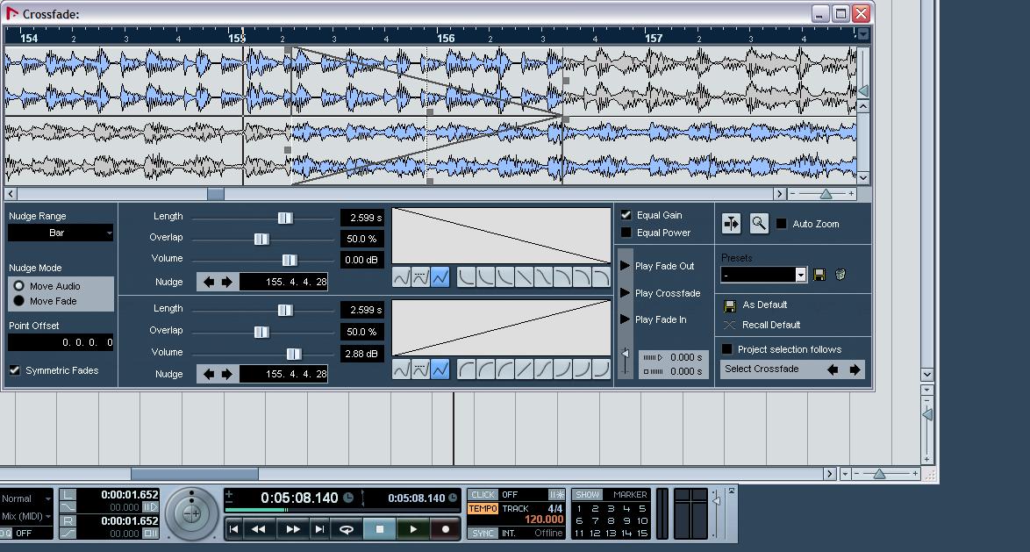Save the current crossfade preset via floppy icon
The width and height of the screenshot is (1030, 552).
(819, 274)
